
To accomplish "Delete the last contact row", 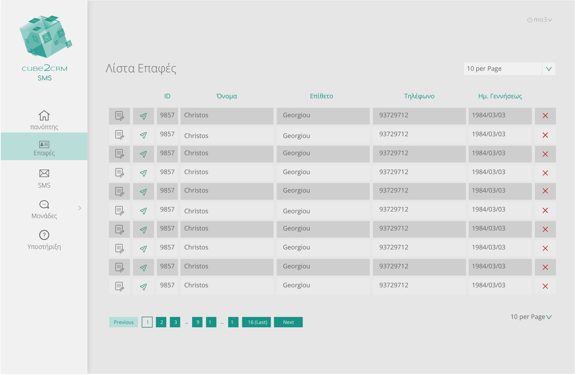I will click(x=545, y=286).
